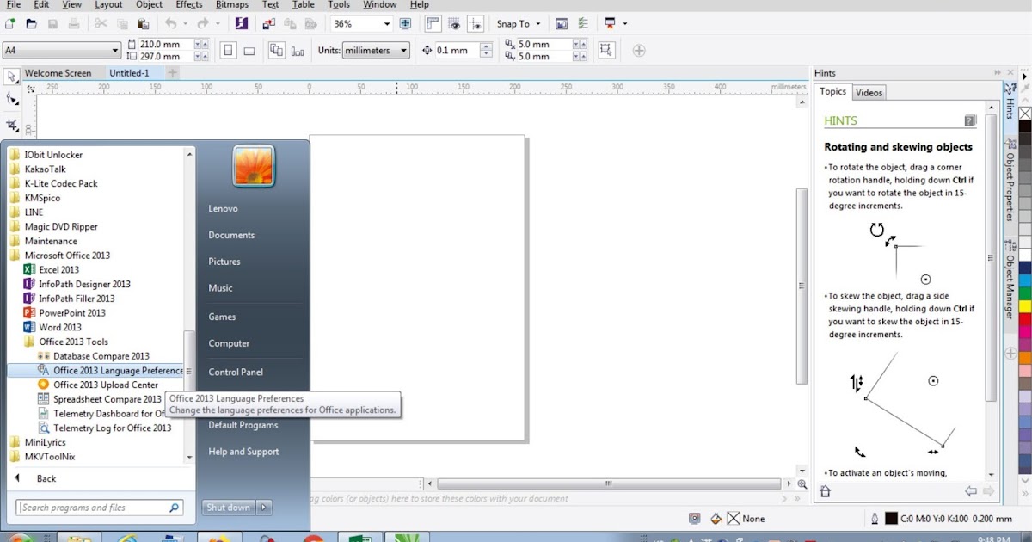Click Back in the Start menu

pos(46,478)
